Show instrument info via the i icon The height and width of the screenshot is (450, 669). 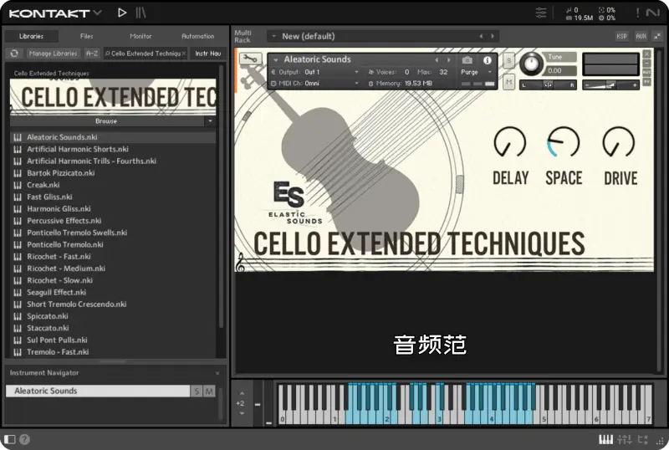pyautogui.click(x=488, y=60)
